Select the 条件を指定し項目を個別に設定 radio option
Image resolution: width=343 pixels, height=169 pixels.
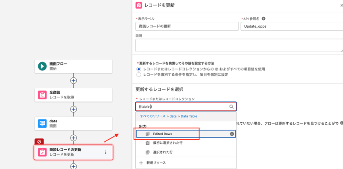139,74
